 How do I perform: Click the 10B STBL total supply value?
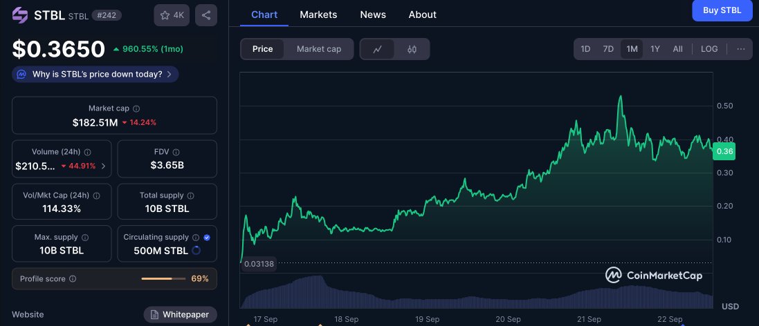coord(167,209)
